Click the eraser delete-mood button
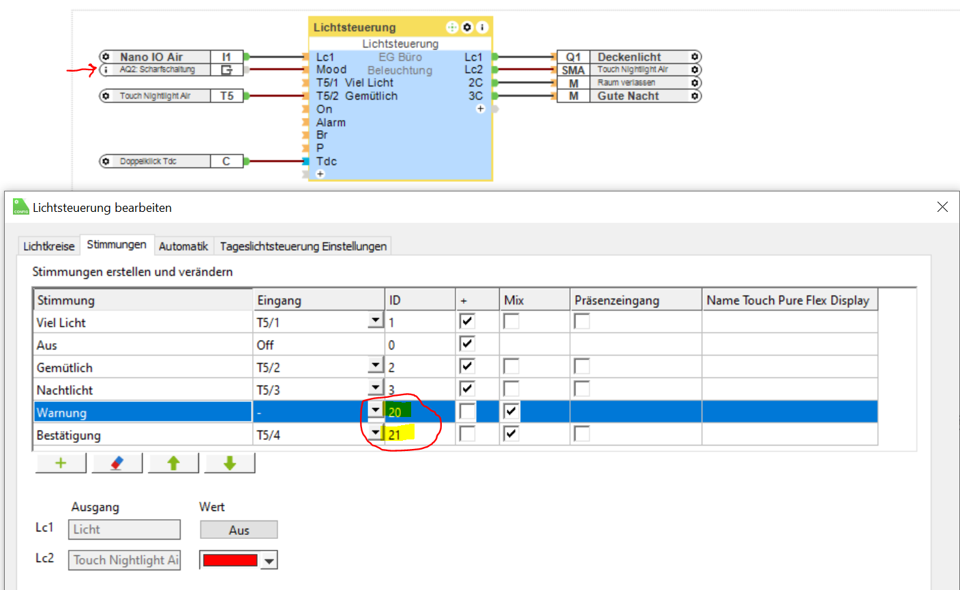This screenshot has width=960, height=590. coord(117,463)
